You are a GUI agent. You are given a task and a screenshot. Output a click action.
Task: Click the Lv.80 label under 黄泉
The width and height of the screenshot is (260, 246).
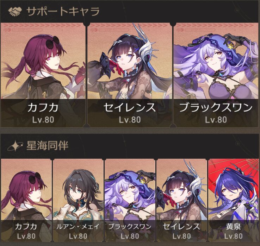click(233, 236)
